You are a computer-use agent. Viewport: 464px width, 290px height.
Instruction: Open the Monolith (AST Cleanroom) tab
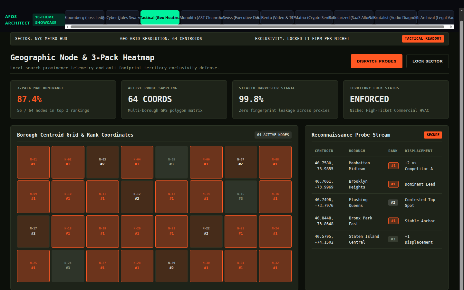pos(201,17)
